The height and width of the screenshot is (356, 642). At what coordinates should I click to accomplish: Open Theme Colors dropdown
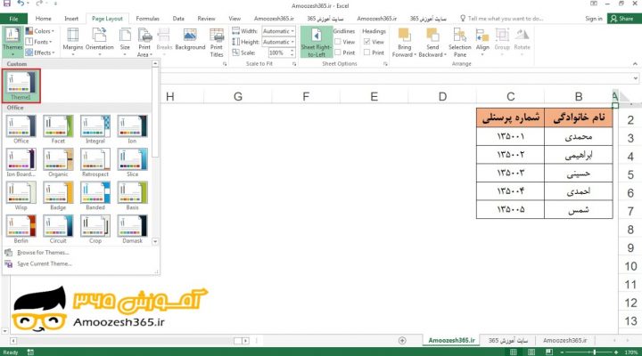pyautogui.click(x=40, y=31)
